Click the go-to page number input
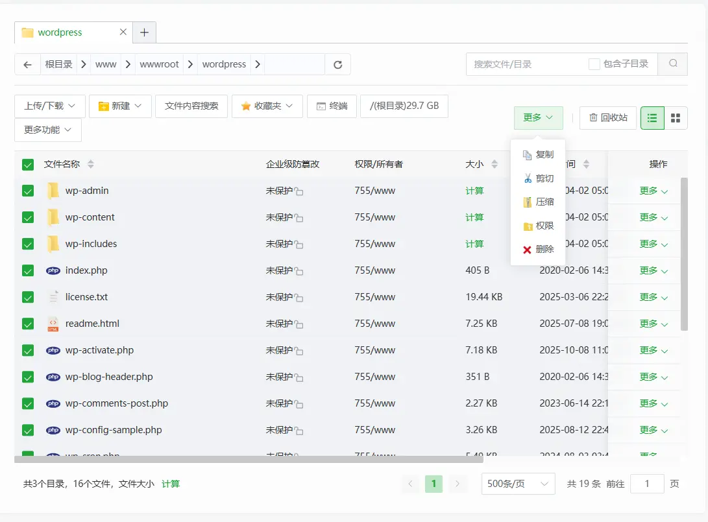The height and width of the screenshot is (522, 708). tap(647, 484)
